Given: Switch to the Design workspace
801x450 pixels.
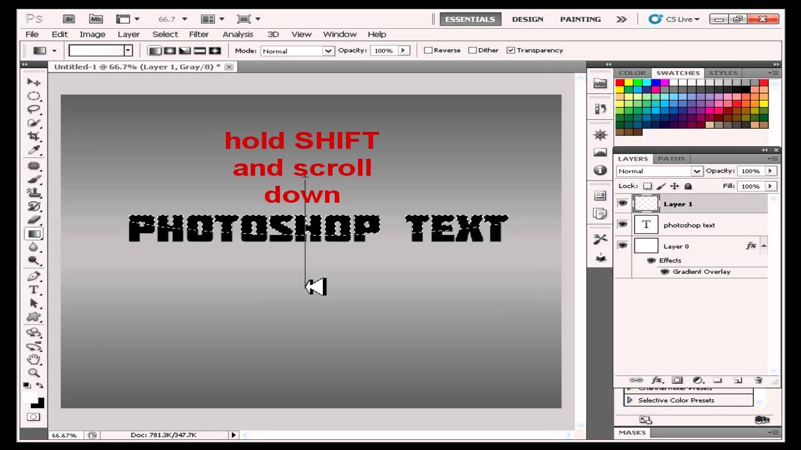Looking at the screenshot, I should (528, 19).
